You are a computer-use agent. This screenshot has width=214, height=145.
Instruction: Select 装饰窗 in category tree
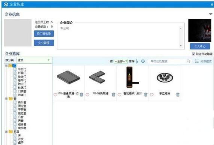coord(22,128)
